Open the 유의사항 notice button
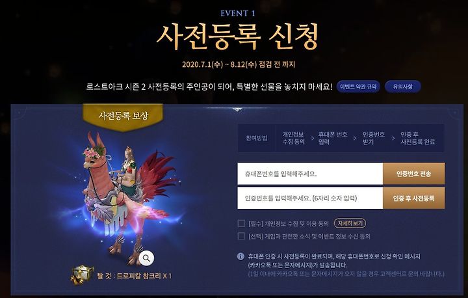Viewport: 468px width, 298px height. 402,87
